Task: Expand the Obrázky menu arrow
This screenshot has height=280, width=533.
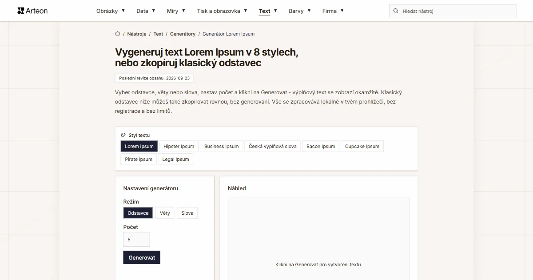Action: click(123, 11)
